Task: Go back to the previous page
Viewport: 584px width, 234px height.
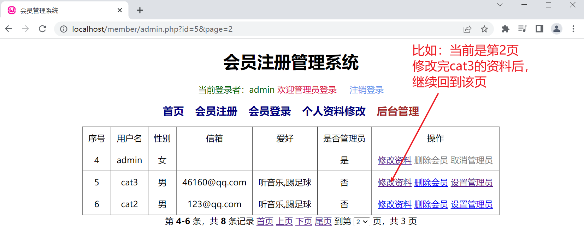Action: pyautogui.click(x=9, y=29)
